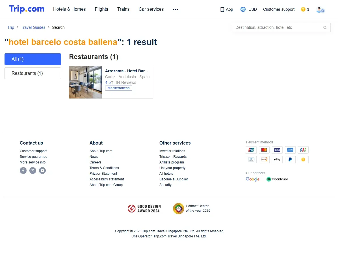Open Service guarantee link
The image size is (338, 260).
click(x=33, y=157)
